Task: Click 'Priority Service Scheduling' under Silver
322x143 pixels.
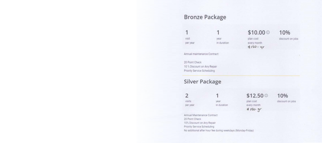Action: click(199, 127)
